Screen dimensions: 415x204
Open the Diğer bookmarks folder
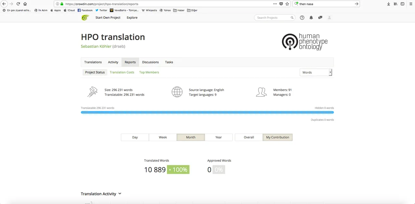point(192,10)
